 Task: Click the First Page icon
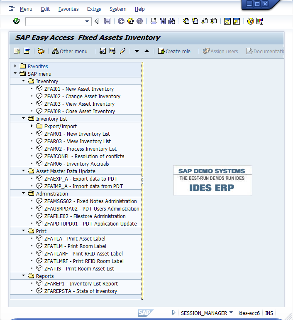pyautogui.click(x=186, y=21)
